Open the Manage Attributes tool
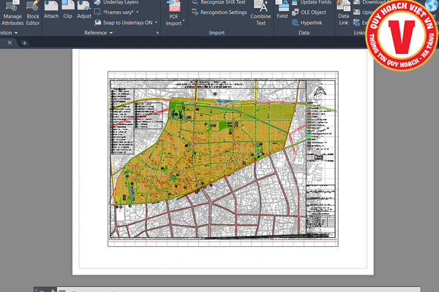Viewport: 439px width, 292px height. click(12, 15)
